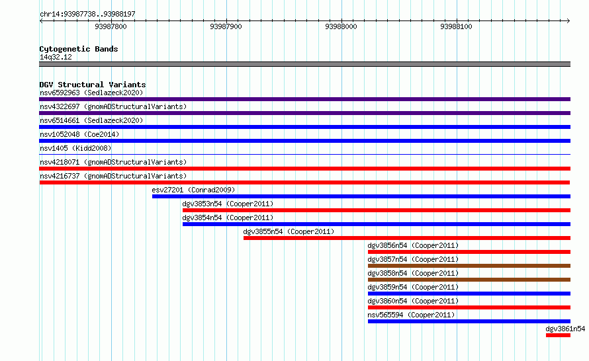Select the purple bar under nsv6592963
Image resolution: width=589 pixels, height=361 pixels.
click(x=304, y=99)
